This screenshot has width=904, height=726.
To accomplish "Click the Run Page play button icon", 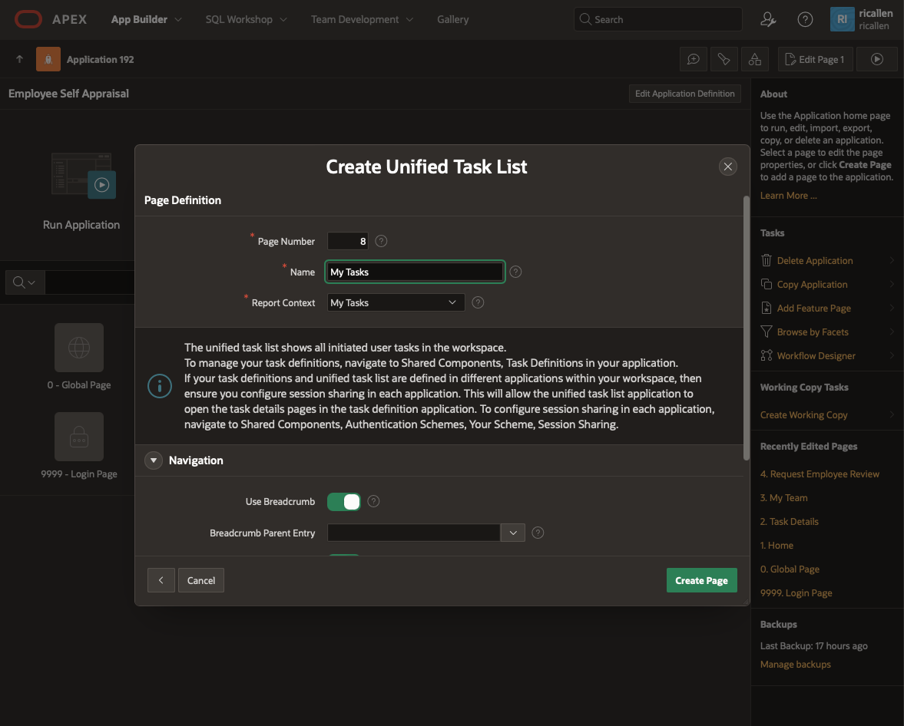I will pyautogui.click(x=876, y=59).
